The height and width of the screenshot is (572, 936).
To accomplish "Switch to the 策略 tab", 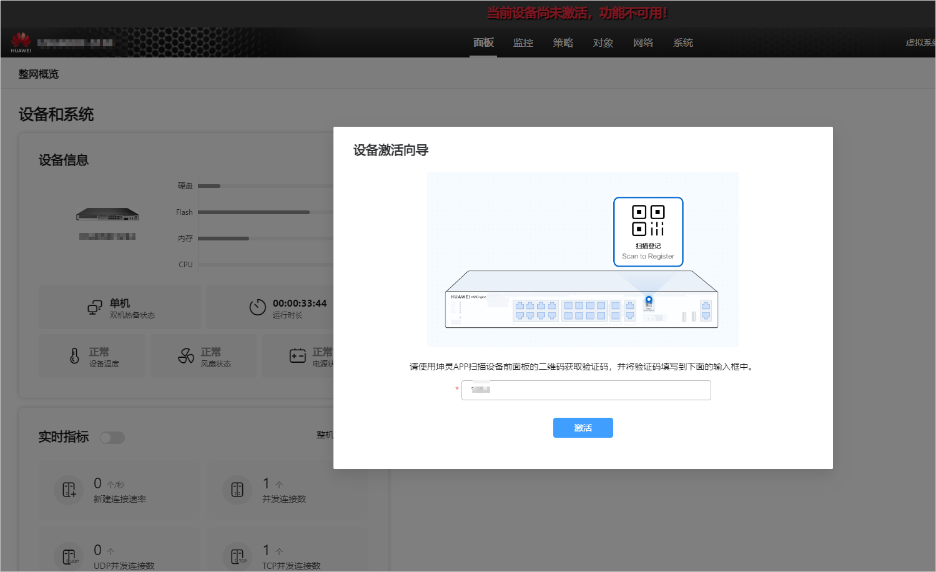I will [563, 42].
